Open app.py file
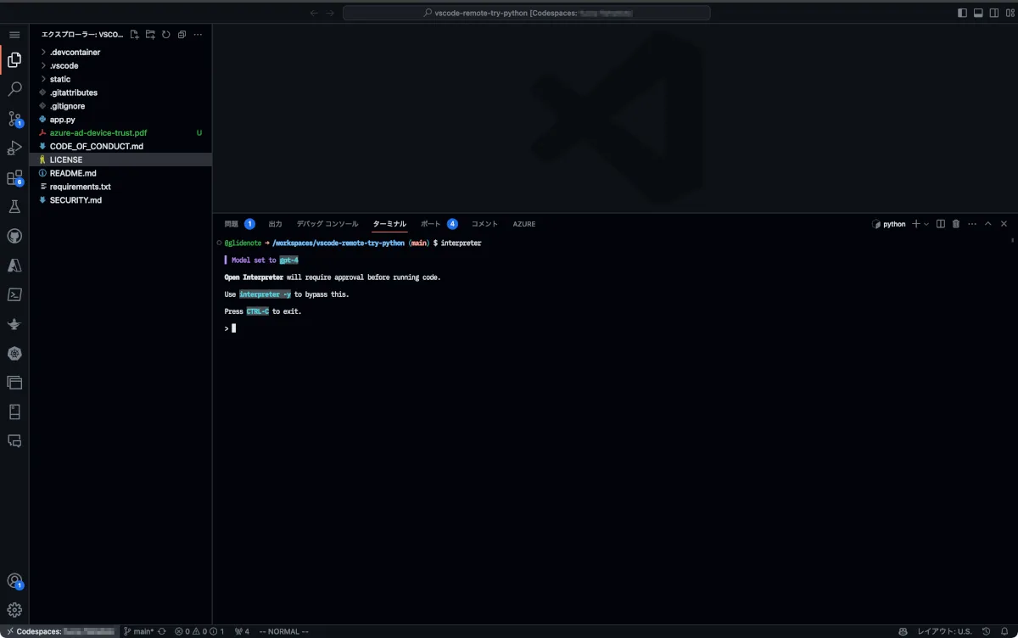The width and height of the screenshot is (1018, 638). click(x=120, y=120)
